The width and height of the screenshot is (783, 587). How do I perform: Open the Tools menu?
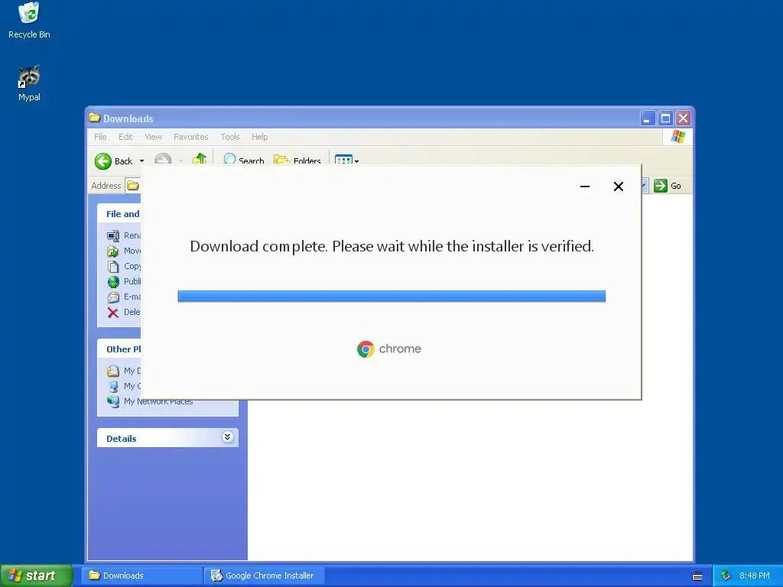(x=230, y=137)
